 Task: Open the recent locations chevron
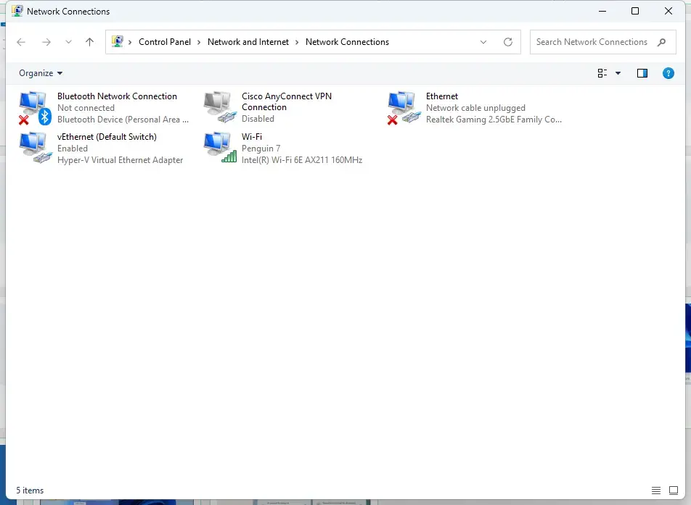point(68,42)
